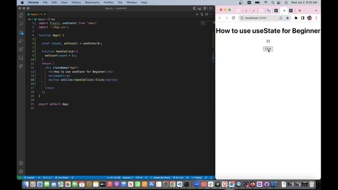Open Source Control view in activity bar

[x=21, y=32]
